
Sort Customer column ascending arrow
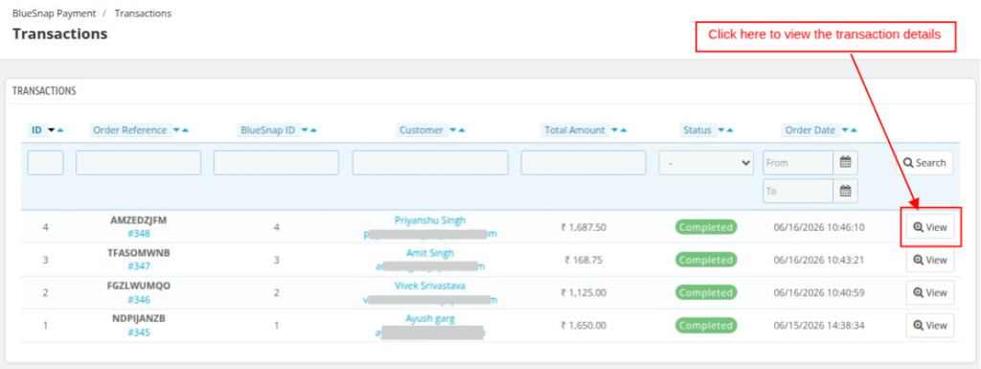(x=462, y=130)
